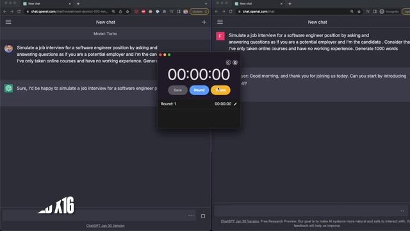Open puzzle-piece extensions menu in left browser

click(x=165, y=12)
